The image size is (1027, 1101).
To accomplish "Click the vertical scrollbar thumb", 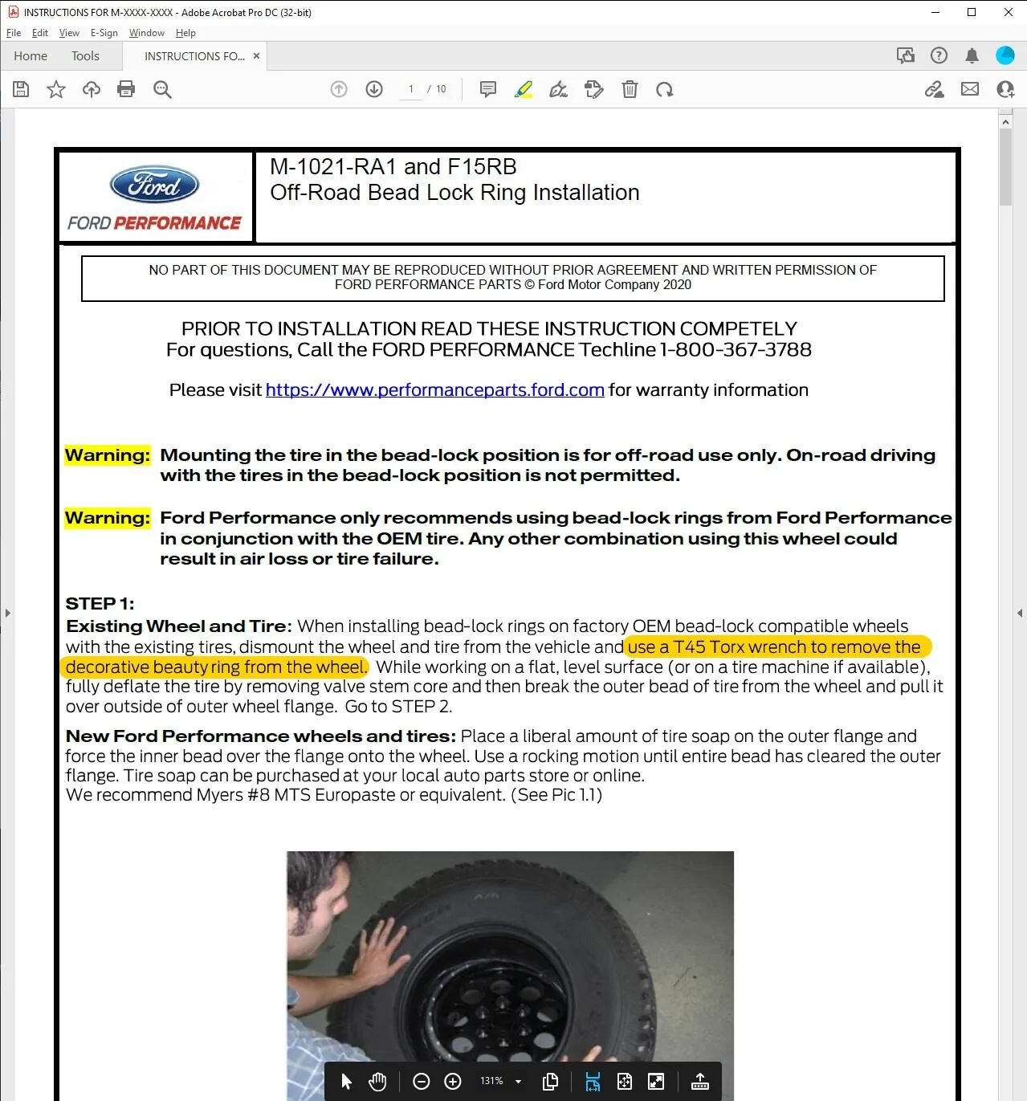I will click(x=1005, y=167).
